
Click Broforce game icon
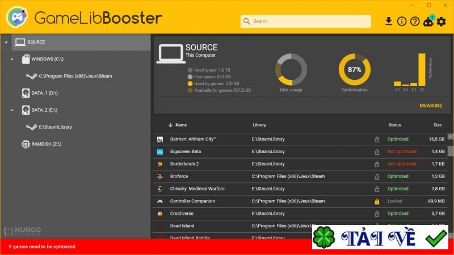[160, 177]
